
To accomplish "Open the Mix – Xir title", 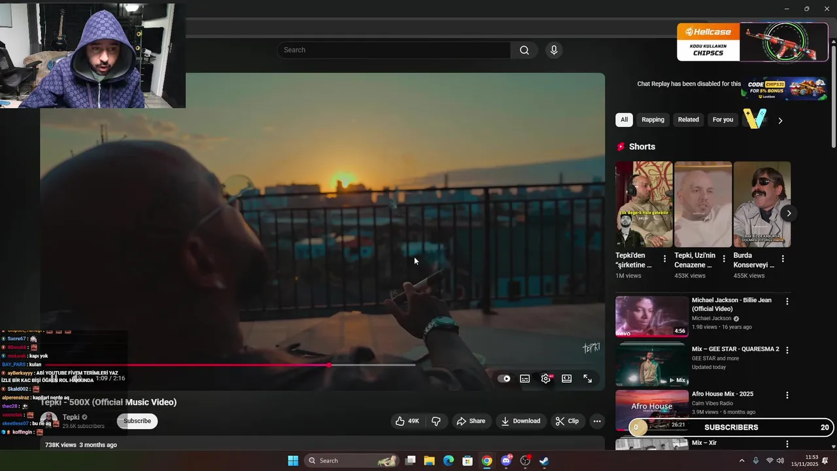I will coord(704,443).
